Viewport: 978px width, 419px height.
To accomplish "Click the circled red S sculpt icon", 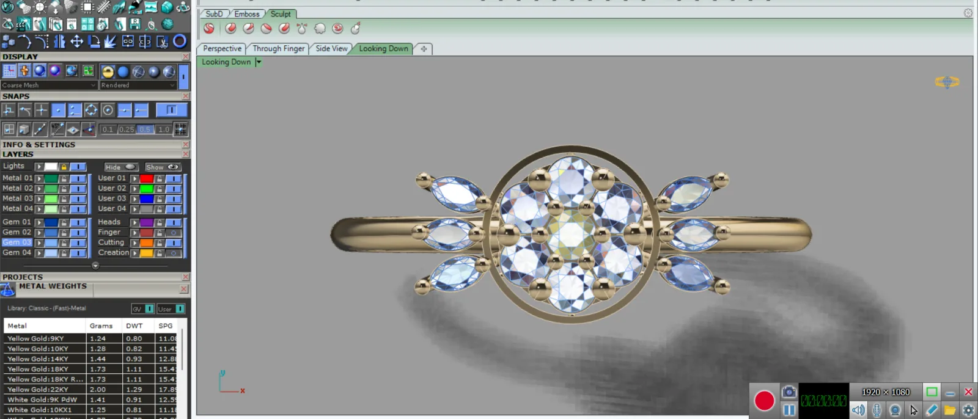I will click(337, 28).
